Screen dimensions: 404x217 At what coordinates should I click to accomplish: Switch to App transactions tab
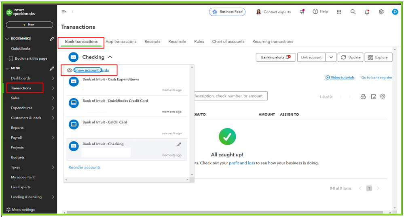tap(121, 42)
